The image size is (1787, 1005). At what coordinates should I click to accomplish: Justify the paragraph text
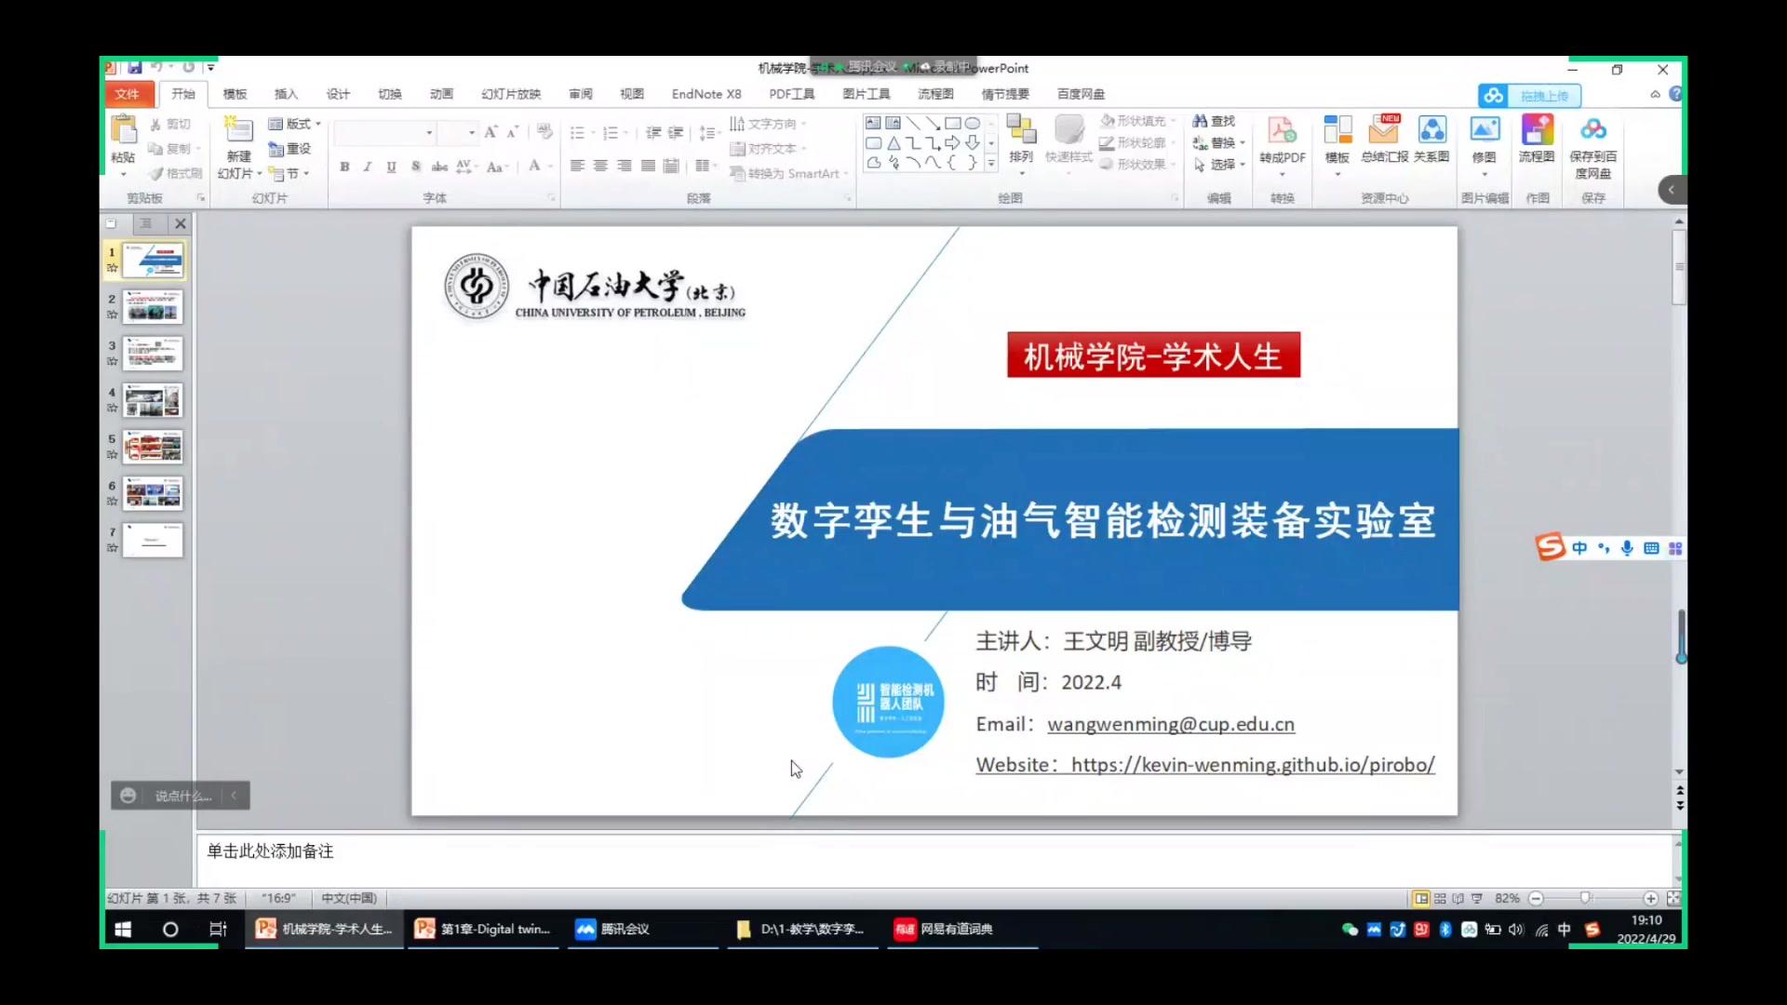tap(648, 166)
